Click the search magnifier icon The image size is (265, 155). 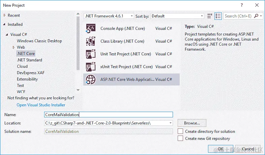(256, 16)
